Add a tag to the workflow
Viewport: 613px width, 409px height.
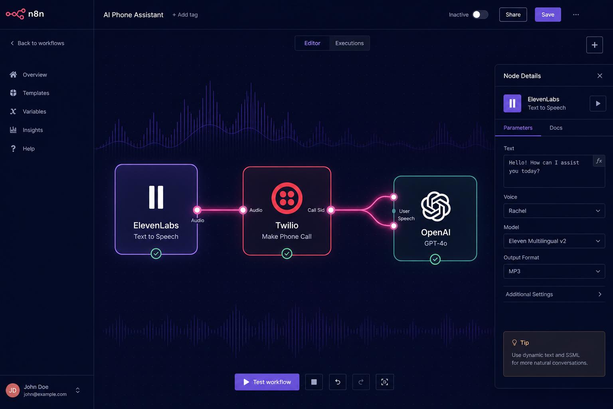pos(185,15)
